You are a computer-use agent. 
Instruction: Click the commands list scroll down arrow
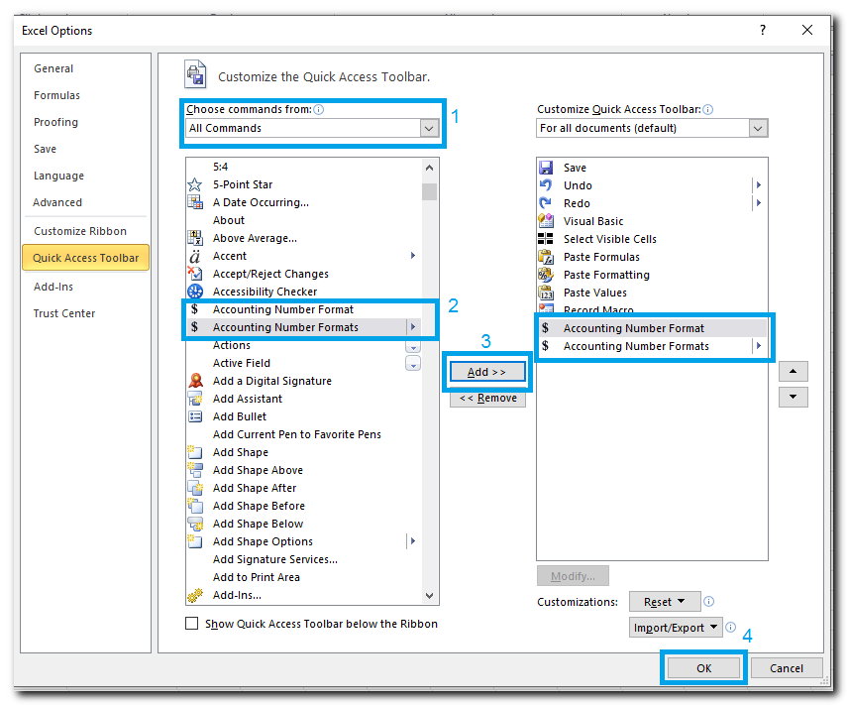pyautogui.click(x=429, y=596)
